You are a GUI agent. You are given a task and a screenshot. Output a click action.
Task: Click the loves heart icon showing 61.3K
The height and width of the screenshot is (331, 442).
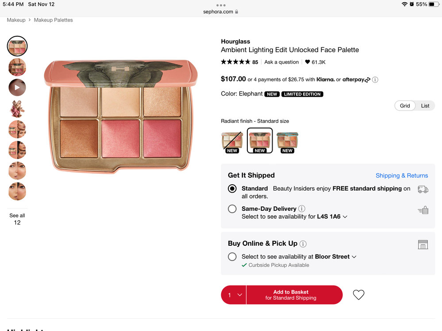point(307,62)
